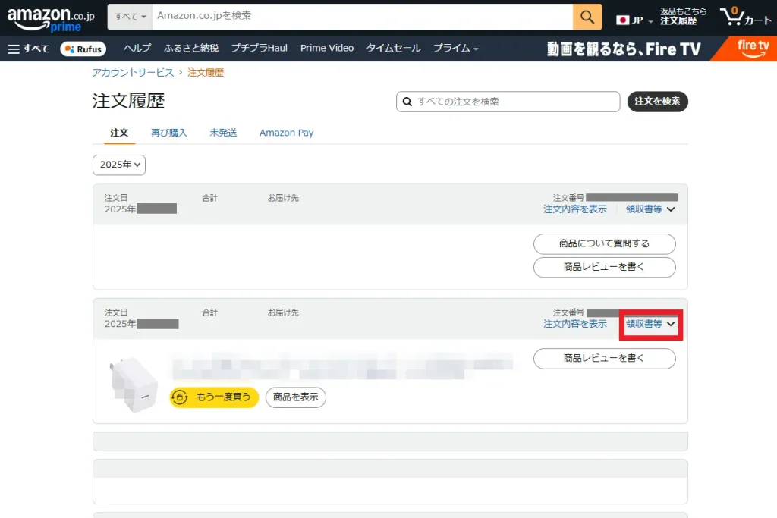Click the 商品を表示 button

tap(296, 397)
